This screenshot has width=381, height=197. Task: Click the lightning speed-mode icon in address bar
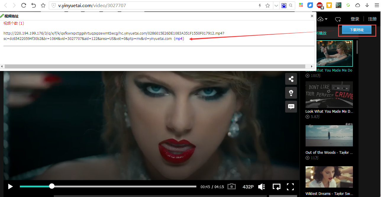(260, 5)
